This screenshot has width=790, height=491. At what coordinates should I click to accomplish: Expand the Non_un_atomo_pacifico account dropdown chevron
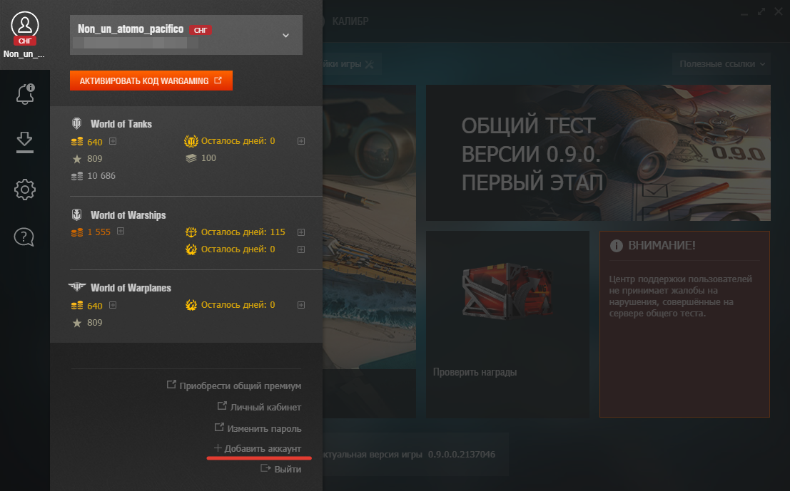coord(285,35)
